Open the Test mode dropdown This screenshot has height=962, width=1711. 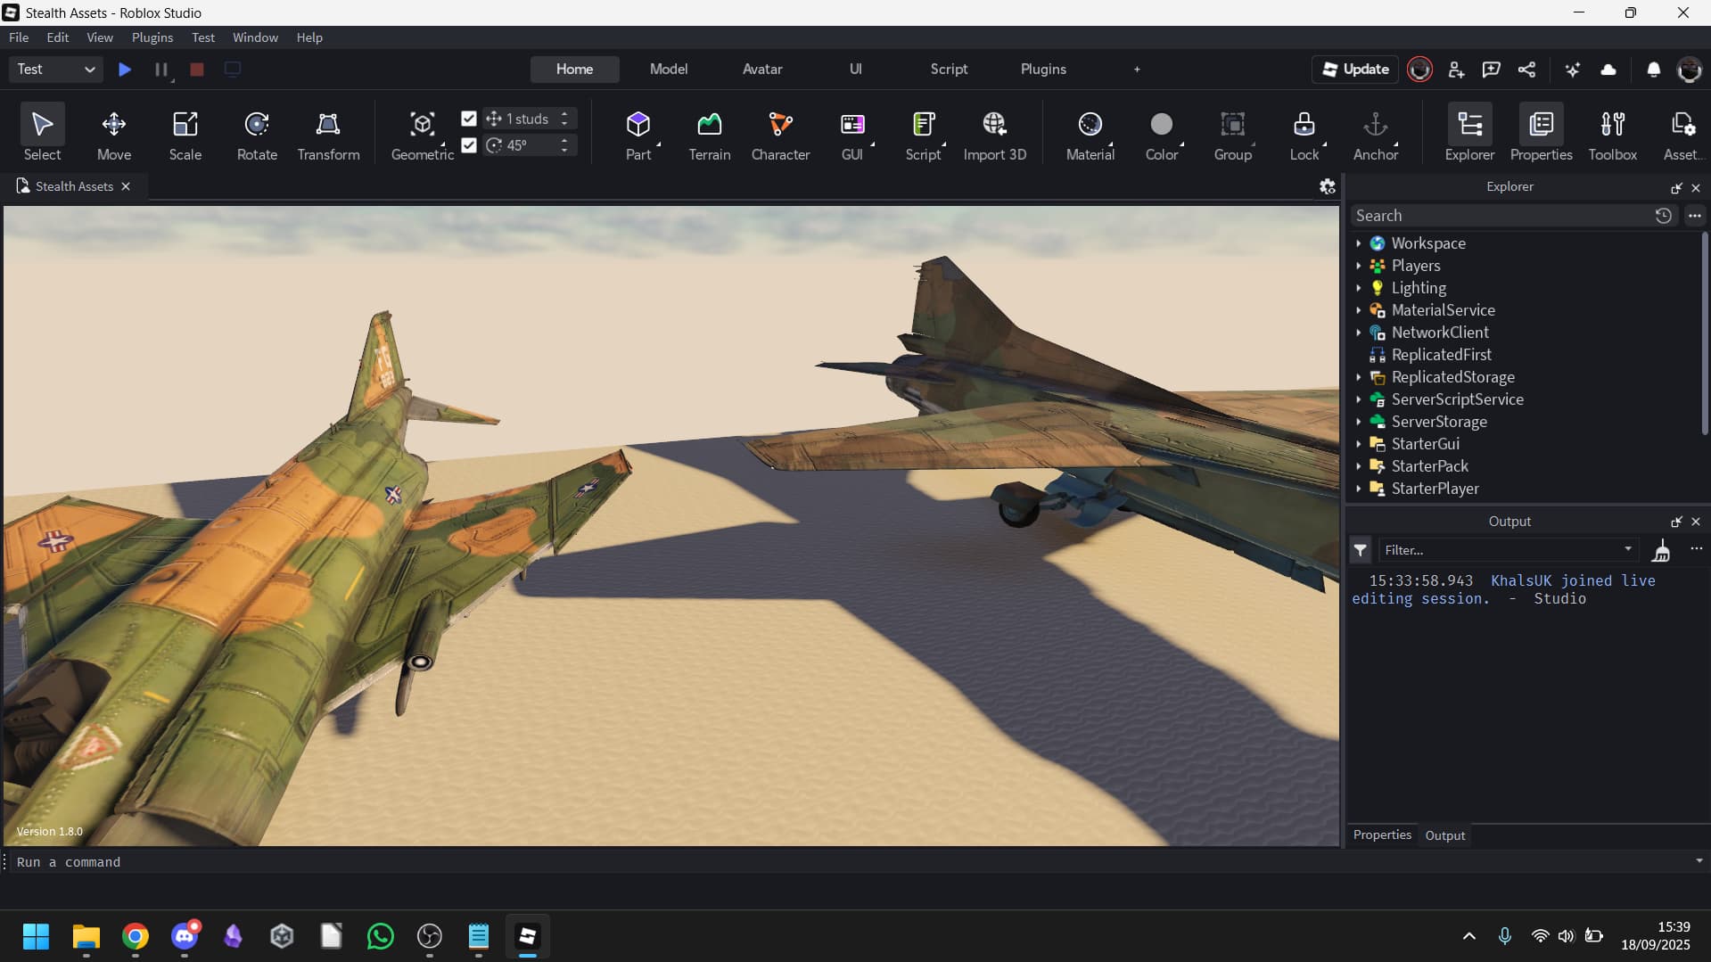(x=55, y=70)
